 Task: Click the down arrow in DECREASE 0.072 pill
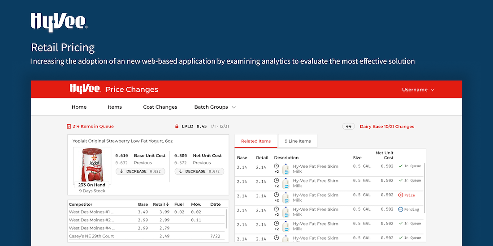coord(181,171)
